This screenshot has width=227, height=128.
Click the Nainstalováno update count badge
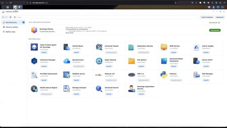(x=23, y=22)
